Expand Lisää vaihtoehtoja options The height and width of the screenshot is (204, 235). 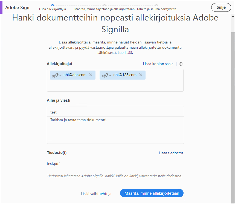pyautogui.click(x=96, y=194)
